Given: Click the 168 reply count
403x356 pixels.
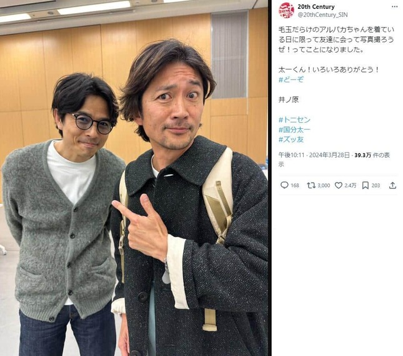Looking at the screenshot, I should pos(295,185).
